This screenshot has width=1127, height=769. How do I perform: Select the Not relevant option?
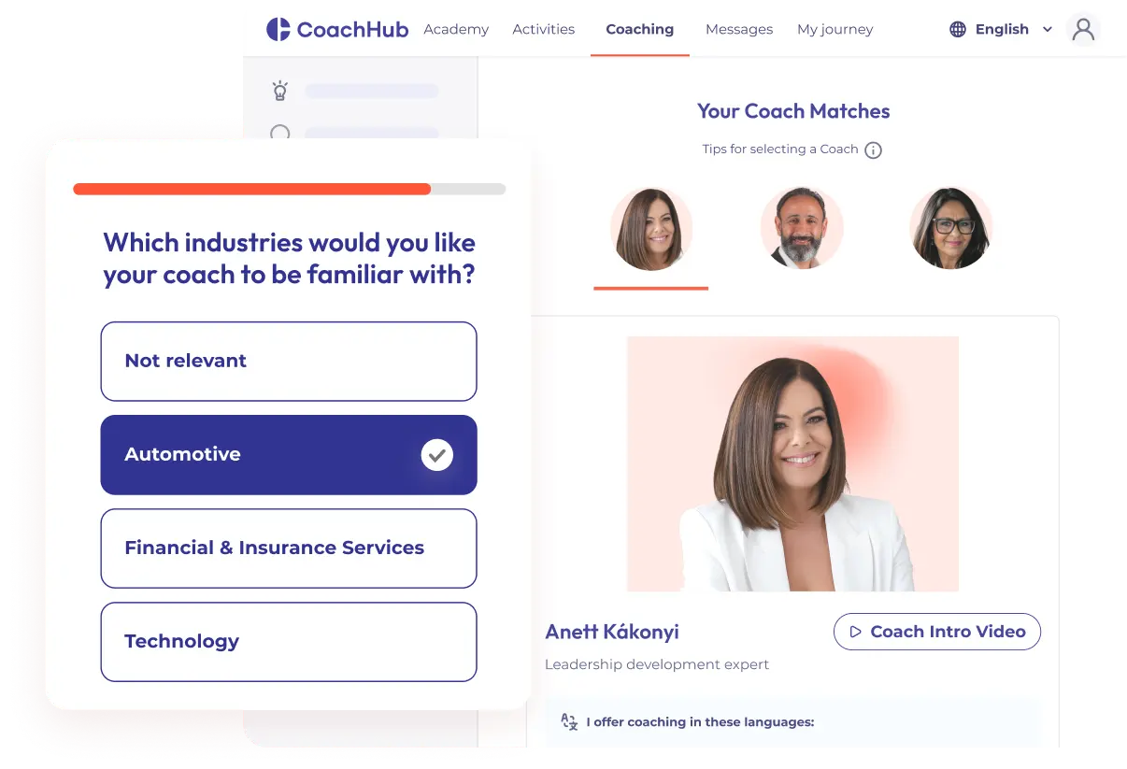(x=289, y=362)
